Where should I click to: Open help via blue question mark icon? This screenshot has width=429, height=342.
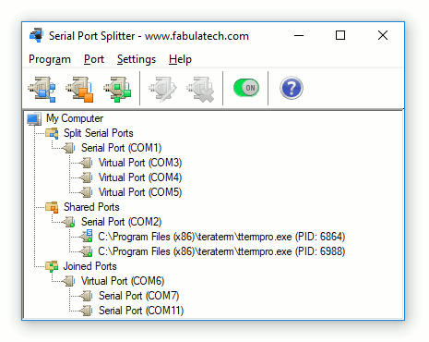[x=292, y=88]
